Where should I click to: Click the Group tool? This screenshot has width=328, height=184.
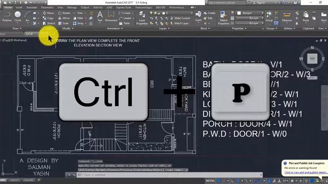click(x=269, y=17)
